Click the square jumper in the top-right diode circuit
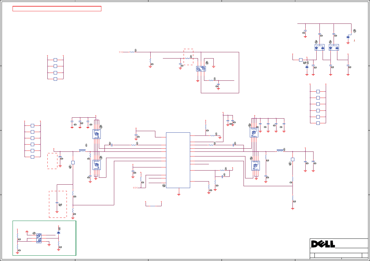 coord(301,60)
